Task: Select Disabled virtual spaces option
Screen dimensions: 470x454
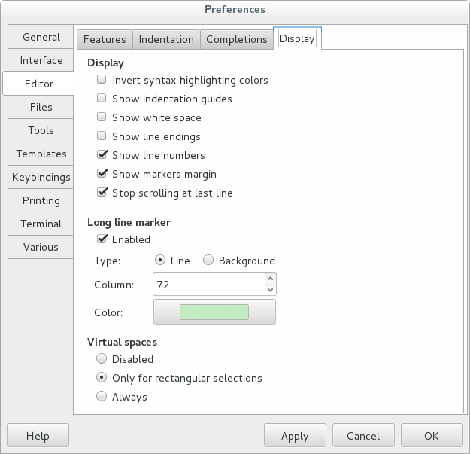Action: point(102,359)
